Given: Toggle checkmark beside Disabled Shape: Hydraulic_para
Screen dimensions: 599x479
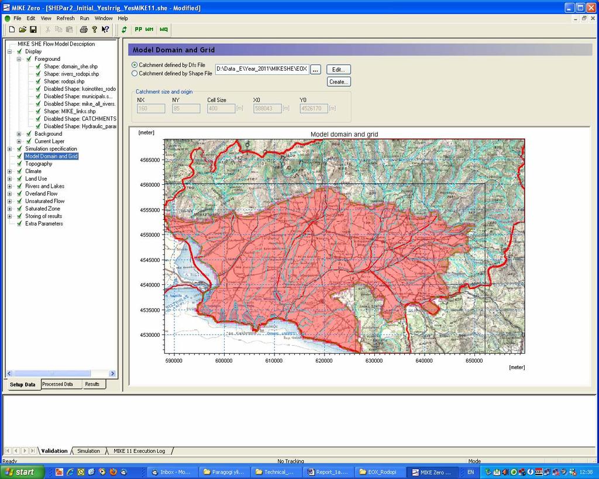Looking at the screenshot, I should pos(38,126).
